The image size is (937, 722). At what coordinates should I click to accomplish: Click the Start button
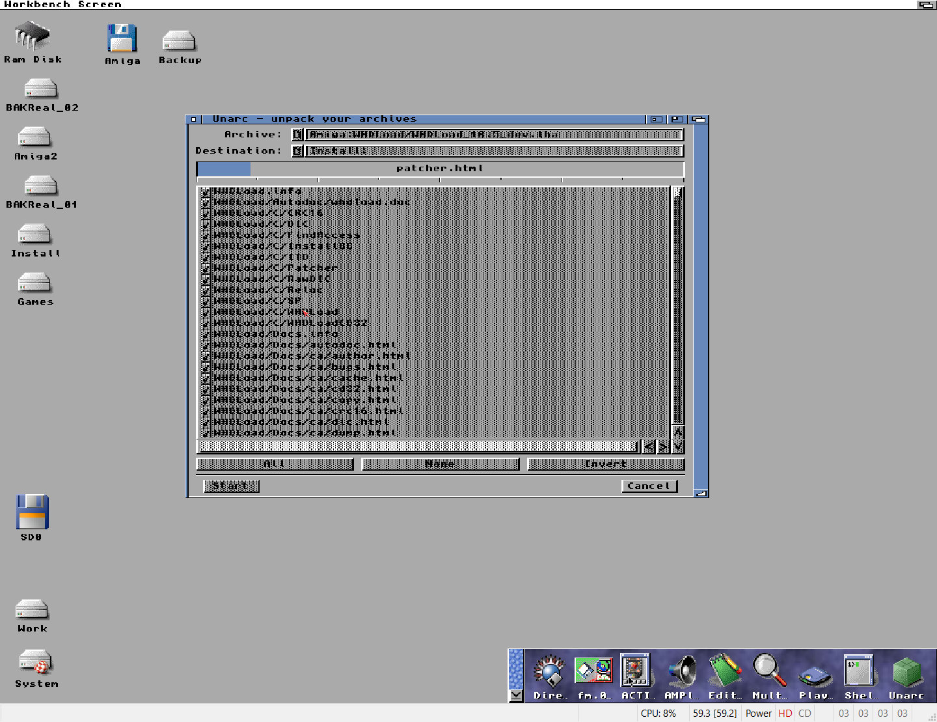pos(231,486)
